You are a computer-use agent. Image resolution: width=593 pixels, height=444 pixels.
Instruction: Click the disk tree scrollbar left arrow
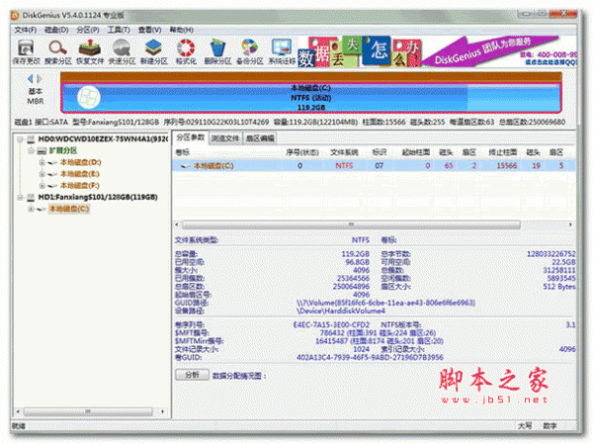[18, 411]
